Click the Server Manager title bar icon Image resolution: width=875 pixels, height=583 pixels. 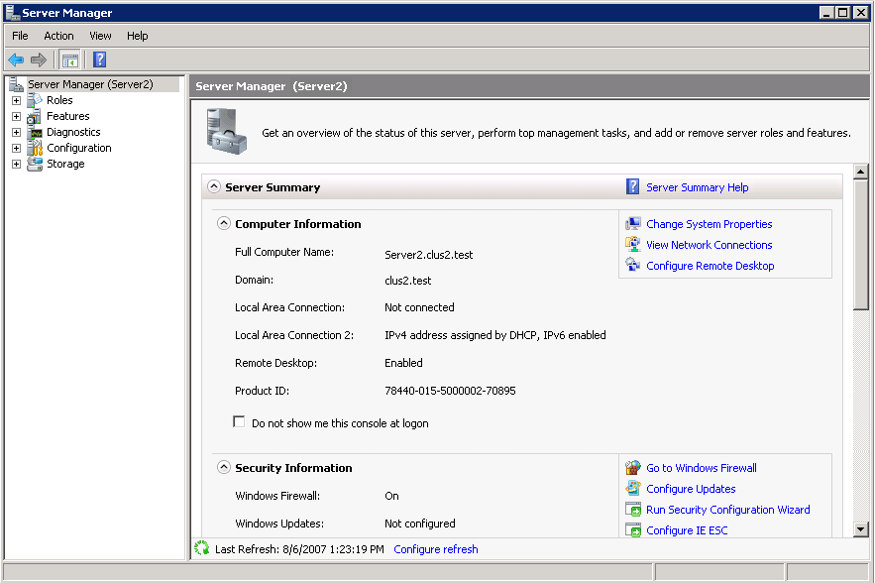tap(13, 12)
